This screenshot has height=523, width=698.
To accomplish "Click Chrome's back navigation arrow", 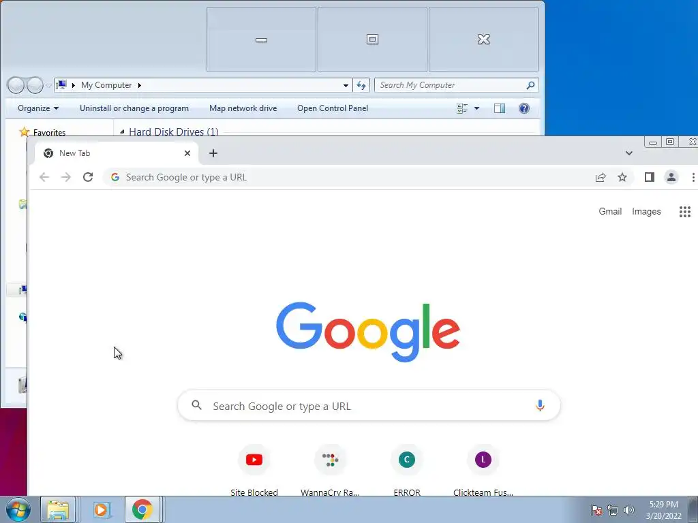I will (44, 177).
